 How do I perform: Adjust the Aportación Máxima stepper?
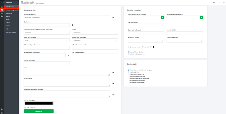tap(201, 40)
